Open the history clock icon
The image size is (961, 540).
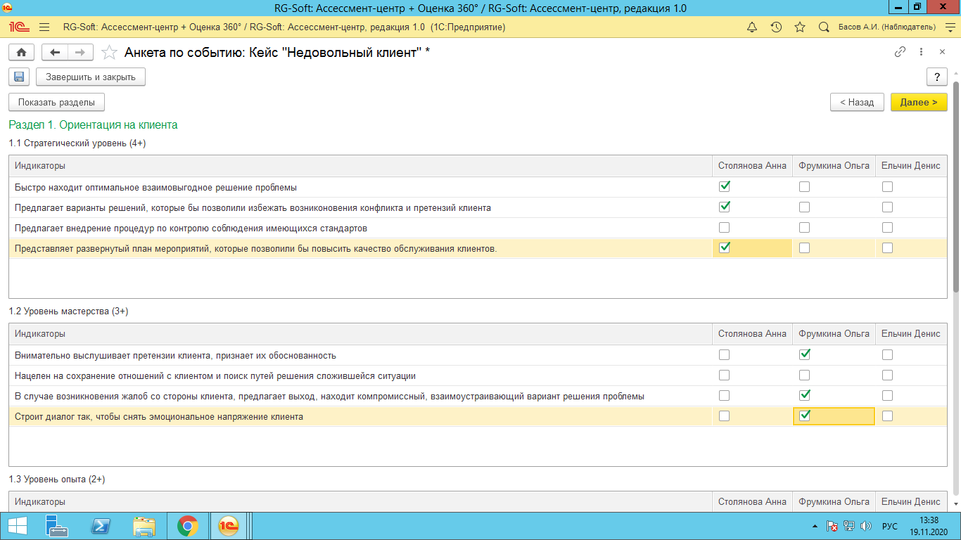(776, 27)
